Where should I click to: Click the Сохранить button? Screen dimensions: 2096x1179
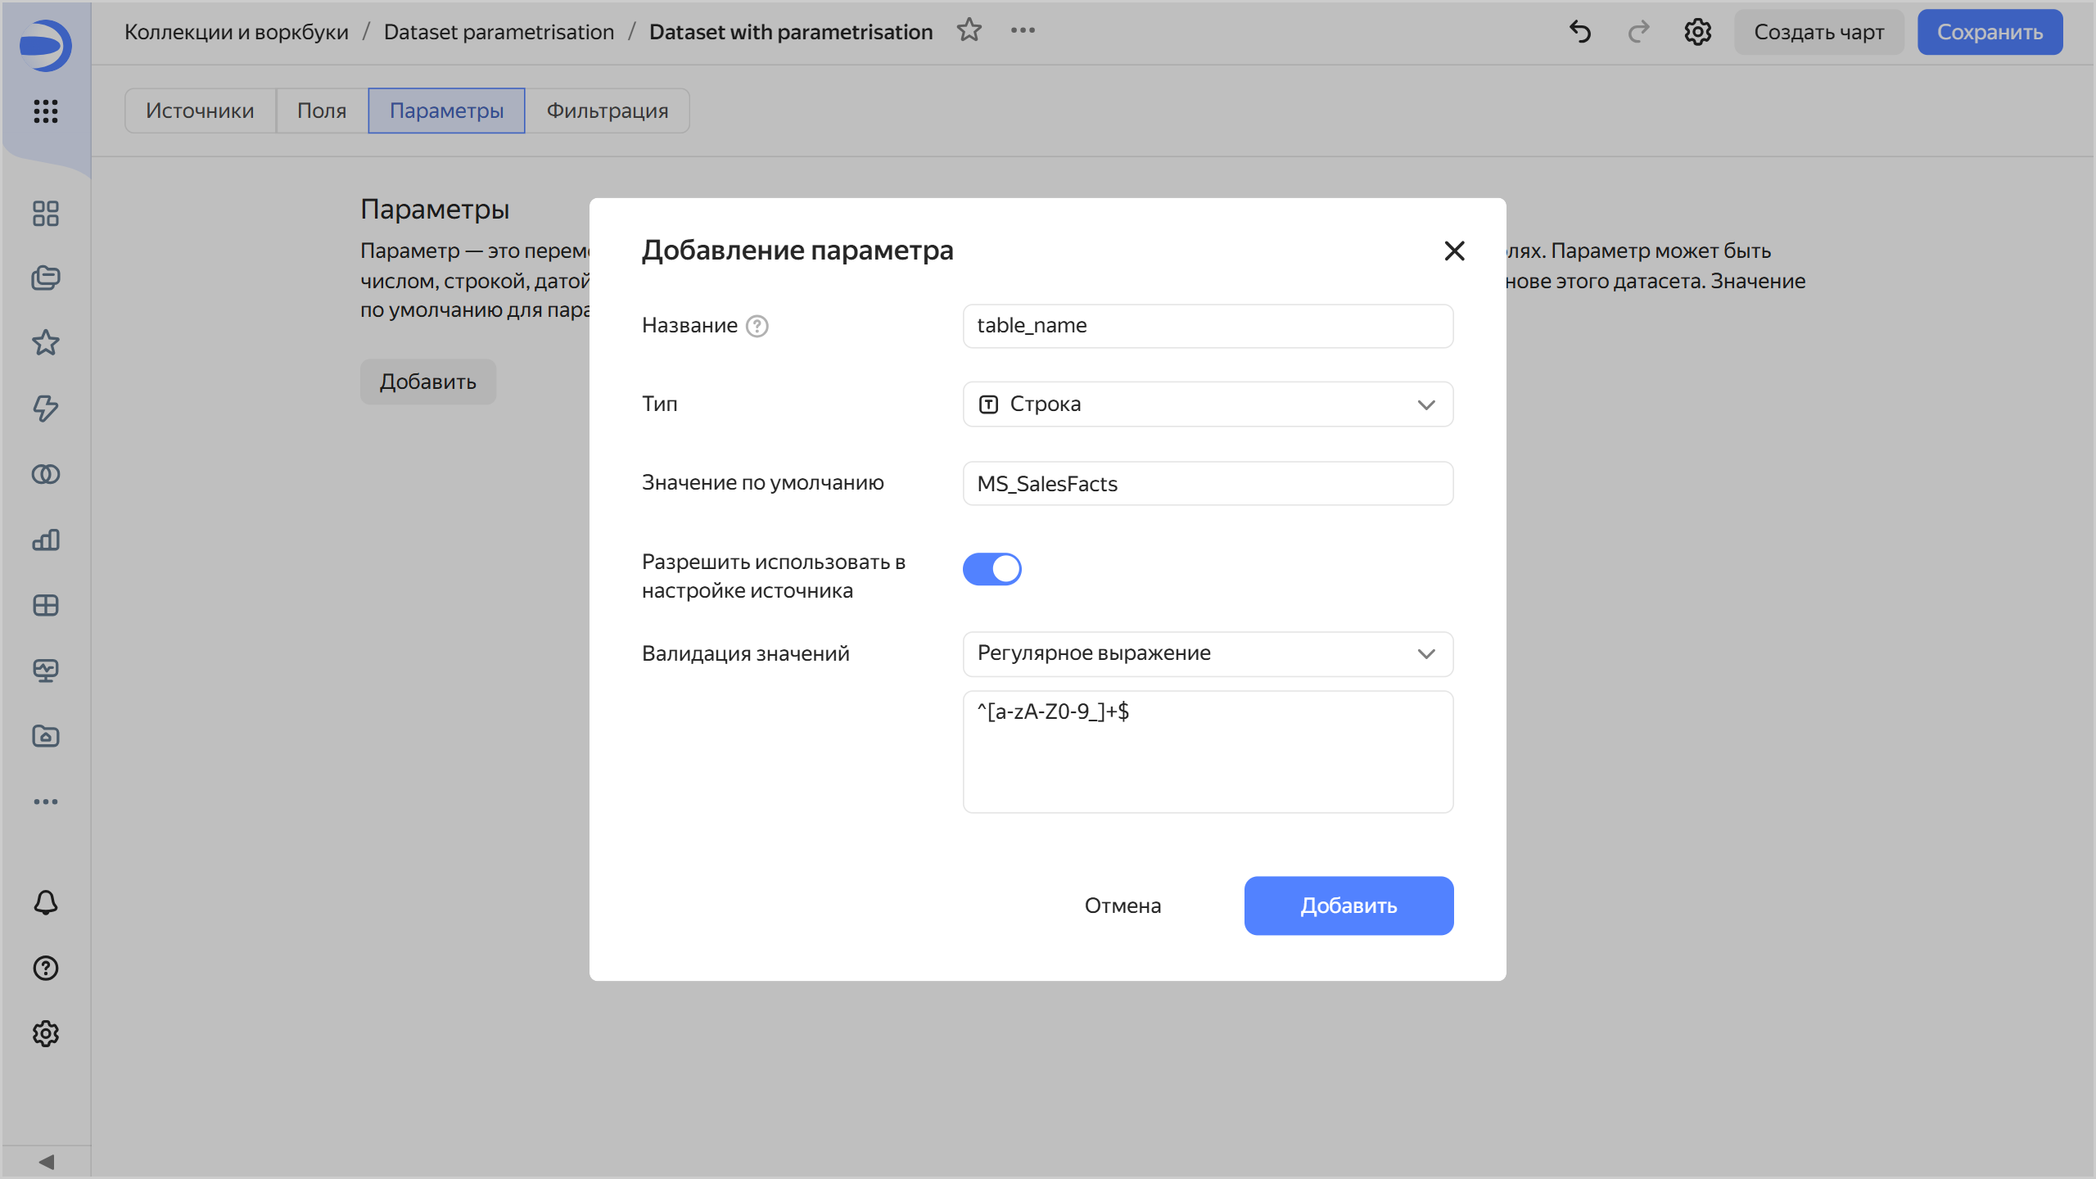coord(1990,32)
